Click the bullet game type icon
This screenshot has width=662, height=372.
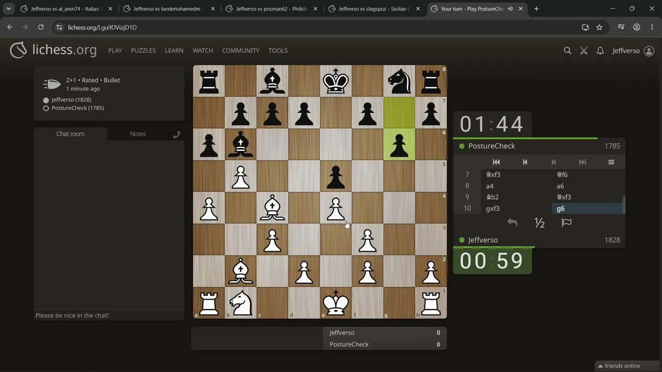[52, 84]
